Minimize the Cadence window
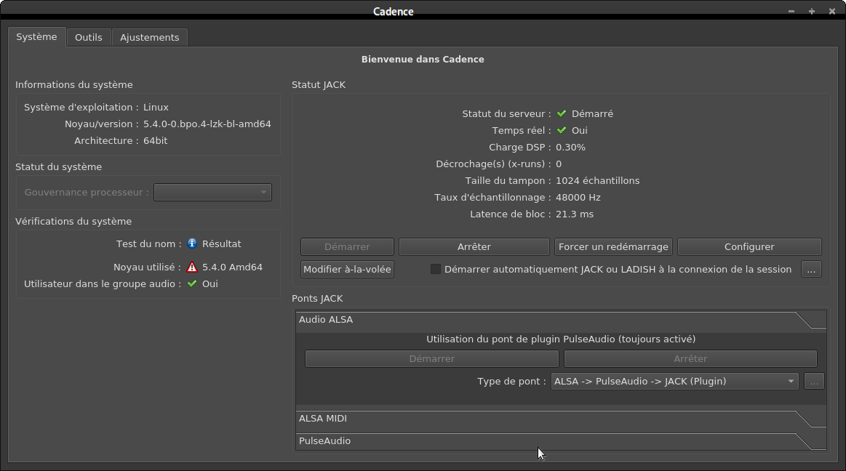The width and height of the screenshot is (846, 471). point(792,11)
